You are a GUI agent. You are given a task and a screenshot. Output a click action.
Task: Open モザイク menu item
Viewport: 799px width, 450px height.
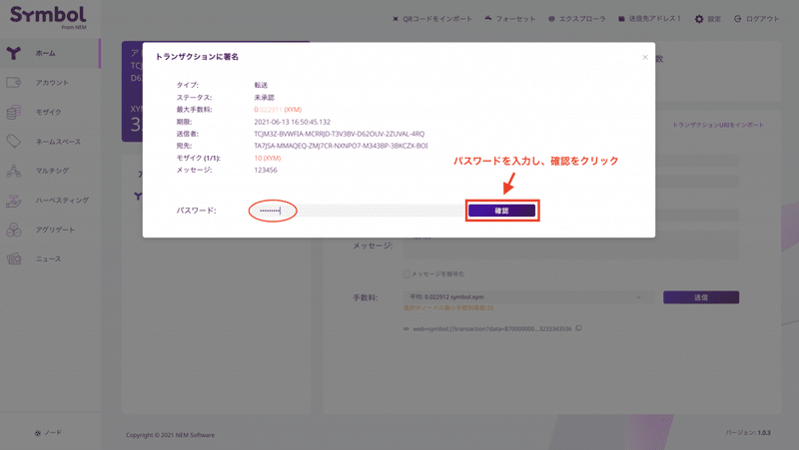click(x=48, y=112)
